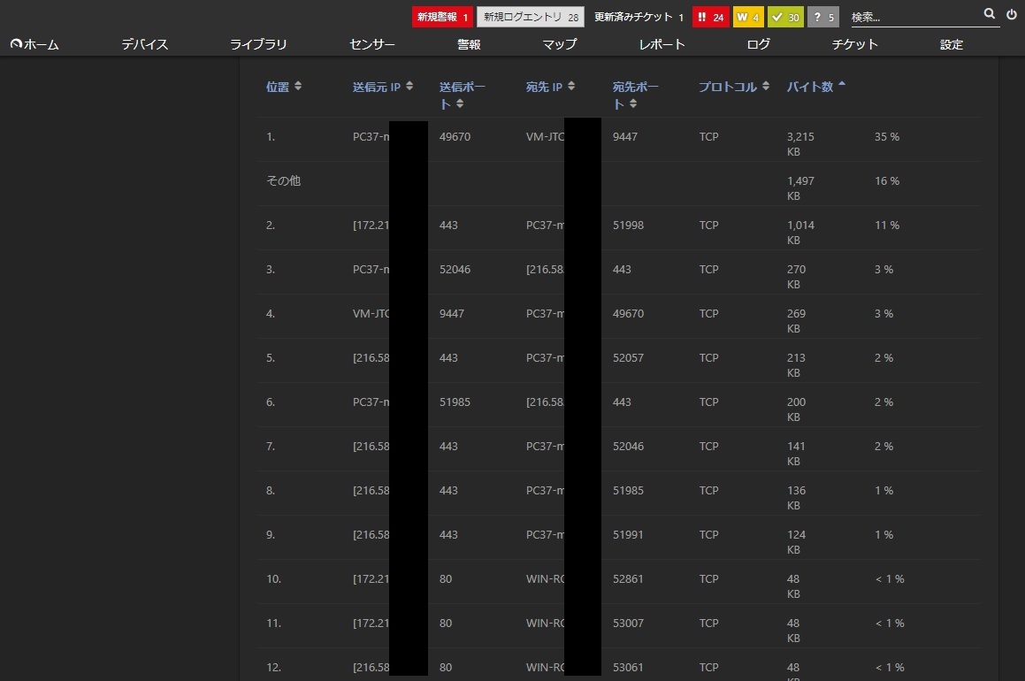Open the red down sensors badge 24
1025x681 pixels.
click(x=710, y=17)
